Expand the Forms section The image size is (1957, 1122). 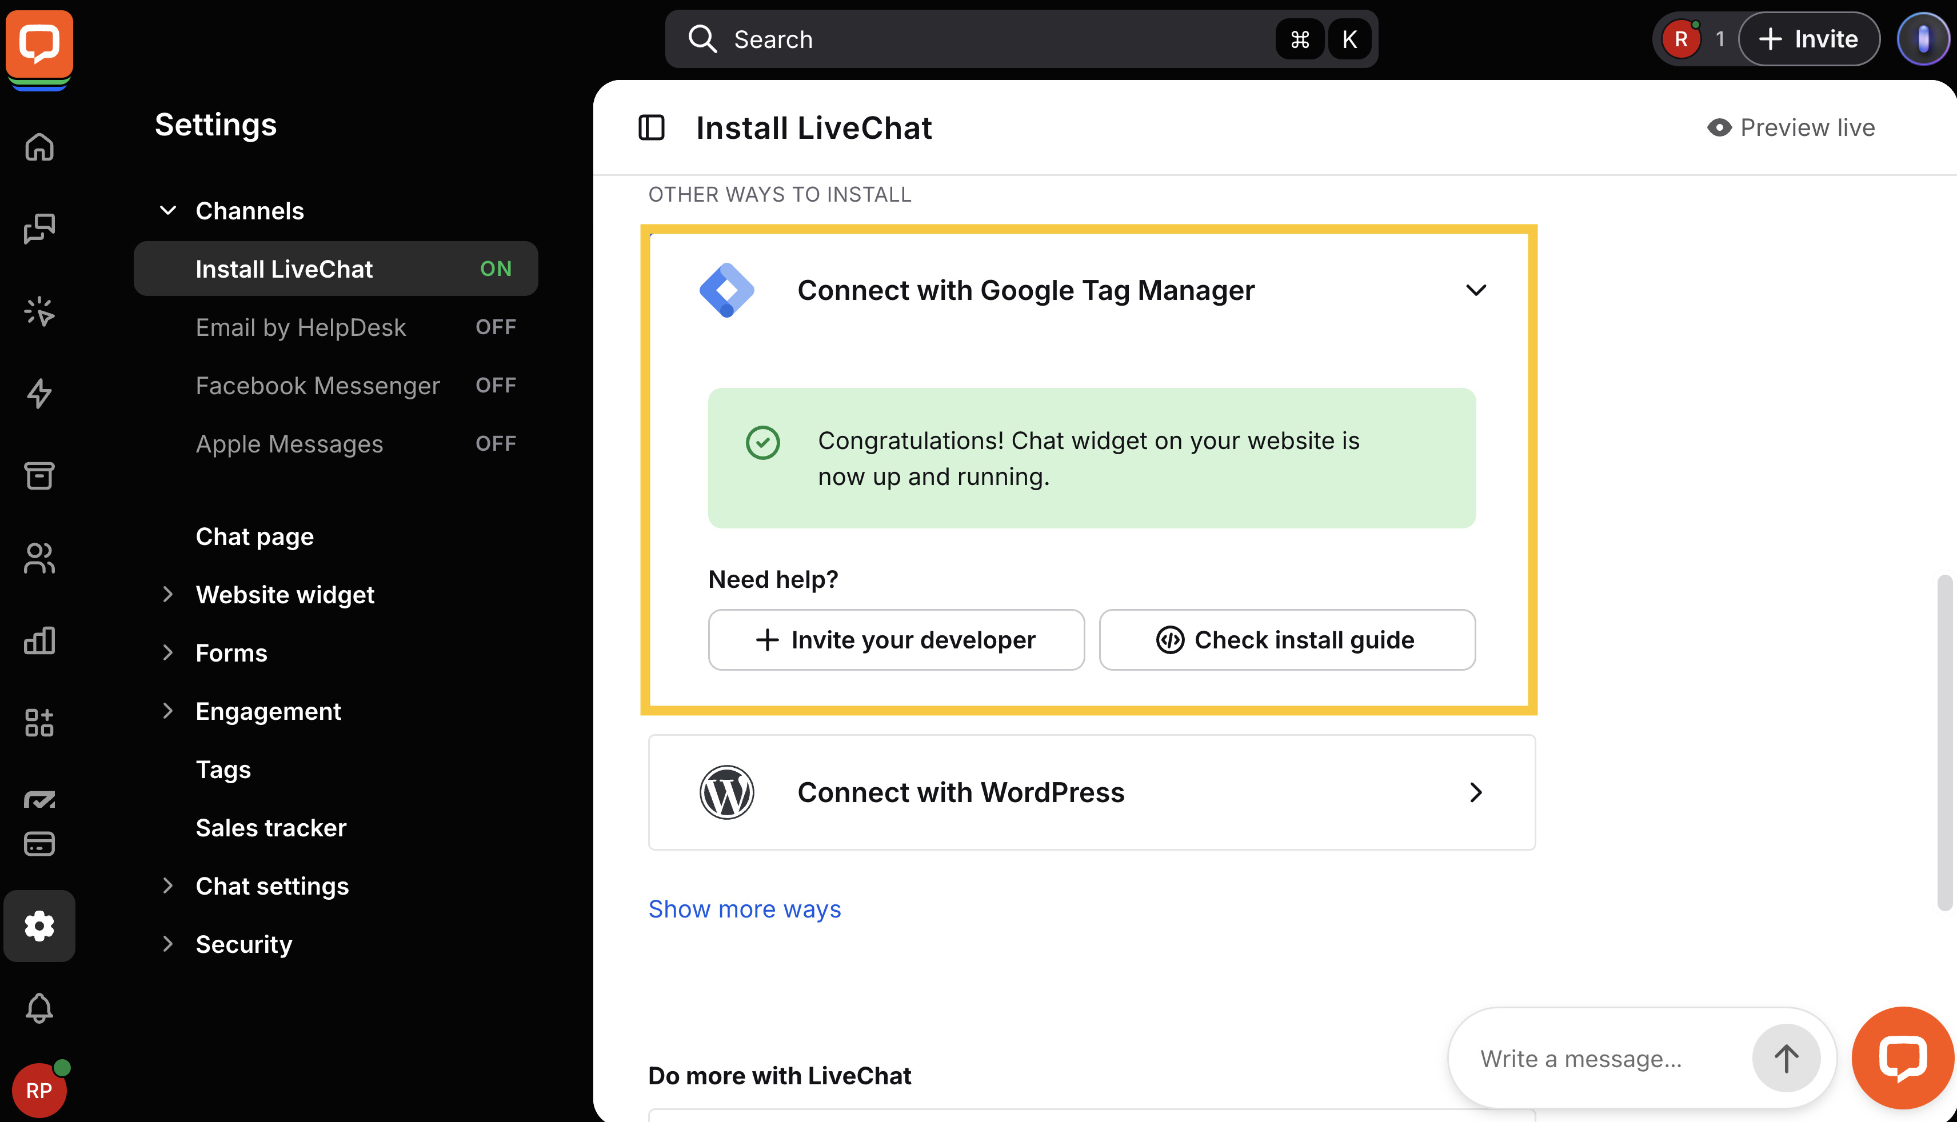[167, 653]
